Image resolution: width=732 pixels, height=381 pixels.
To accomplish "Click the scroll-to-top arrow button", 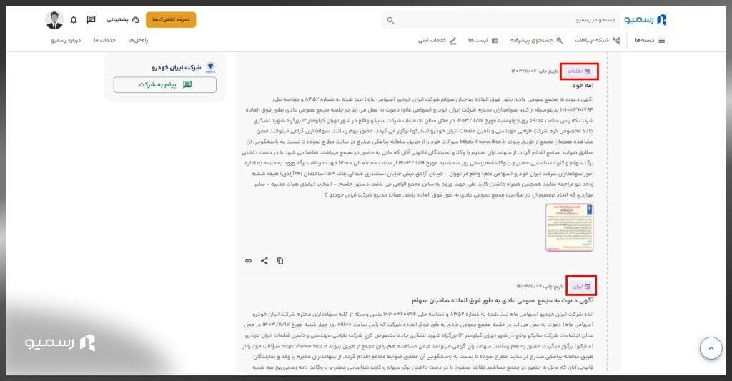I will pyautogui.click(x=711, y=348).
